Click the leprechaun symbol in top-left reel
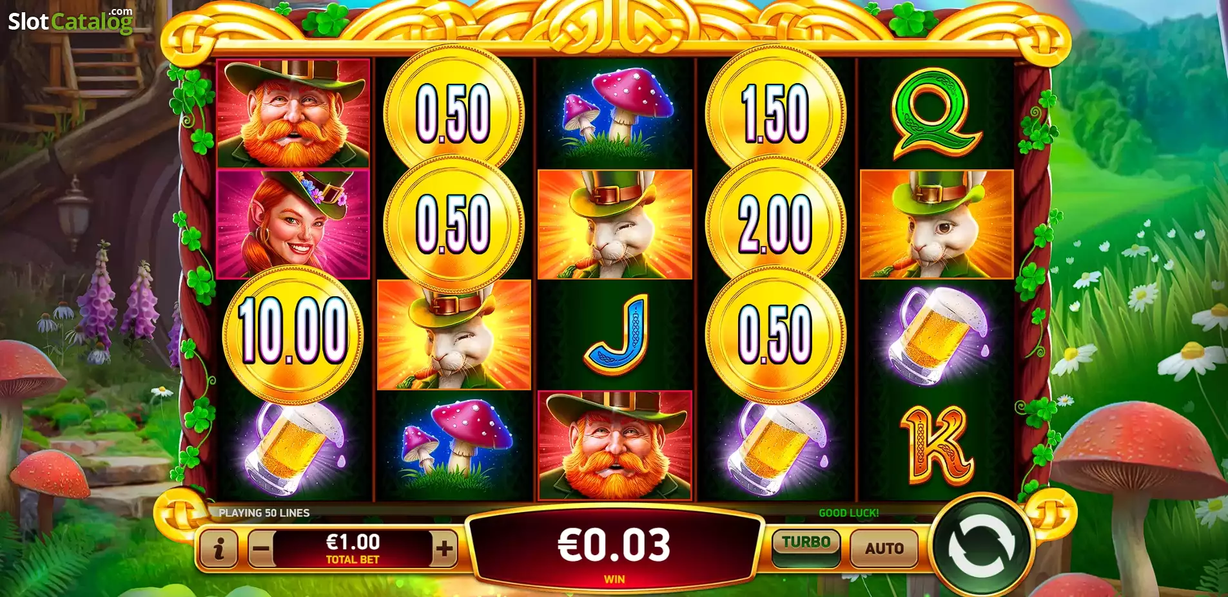This screenshot has height=597, width=1228. (x=293, y=113)
